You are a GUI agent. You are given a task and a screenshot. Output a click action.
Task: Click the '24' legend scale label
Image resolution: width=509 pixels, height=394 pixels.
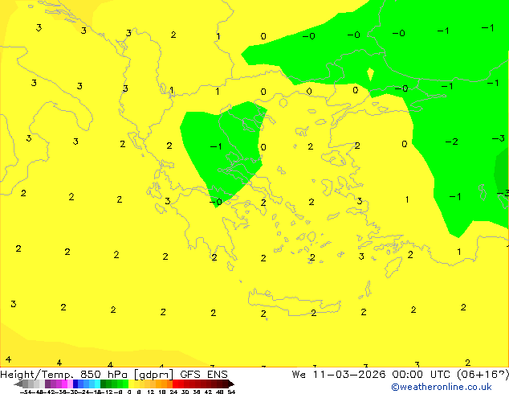click(x=173, y=392)
